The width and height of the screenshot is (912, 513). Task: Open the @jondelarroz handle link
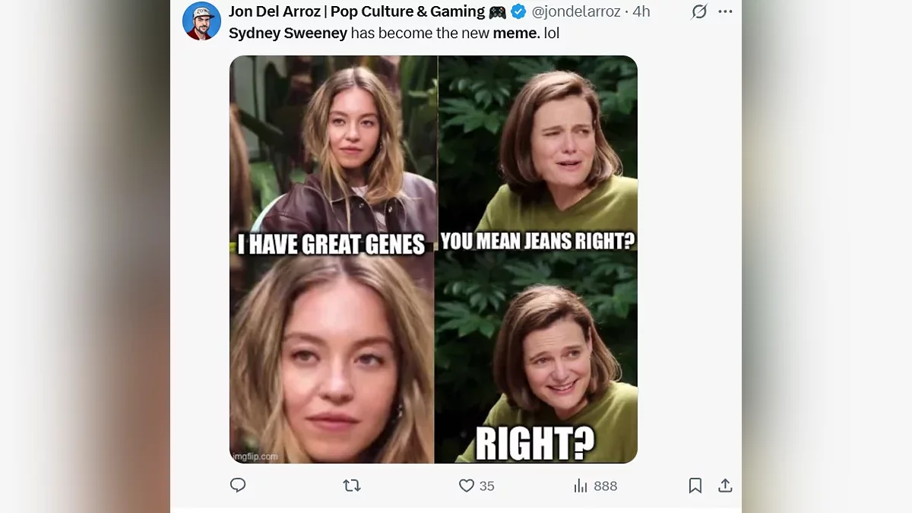point(575,11)
